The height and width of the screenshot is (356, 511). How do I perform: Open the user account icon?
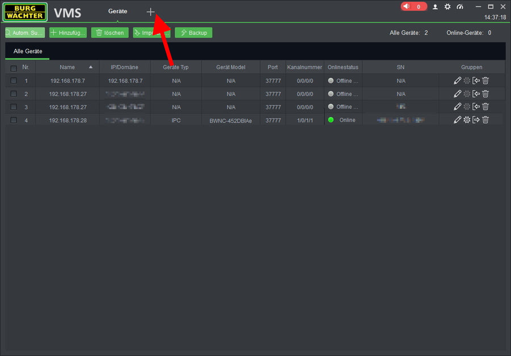(435, 7)
